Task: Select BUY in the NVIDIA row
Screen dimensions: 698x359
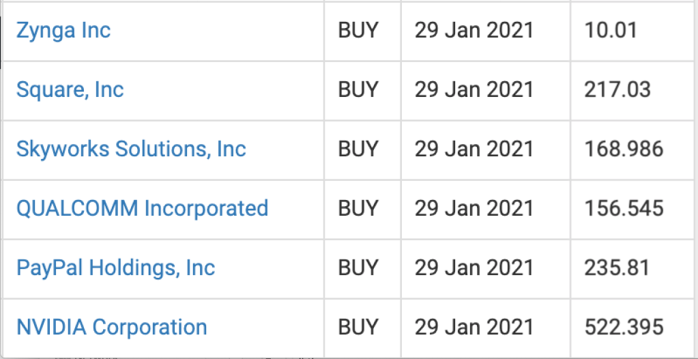Action: [358, 327]
